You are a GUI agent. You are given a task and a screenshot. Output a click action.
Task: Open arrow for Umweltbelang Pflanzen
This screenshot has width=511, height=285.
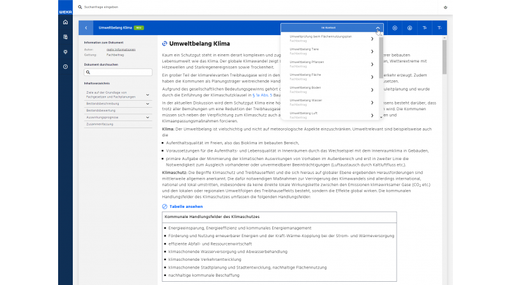pos(372,64)
